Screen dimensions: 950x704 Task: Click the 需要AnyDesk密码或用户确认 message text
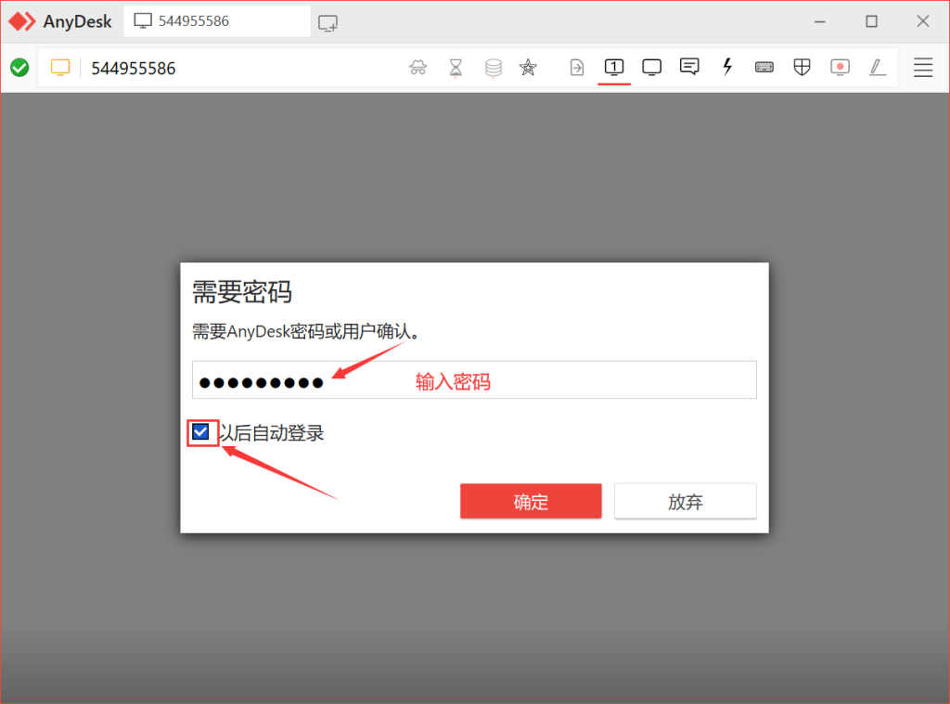[x=306, y=331]
